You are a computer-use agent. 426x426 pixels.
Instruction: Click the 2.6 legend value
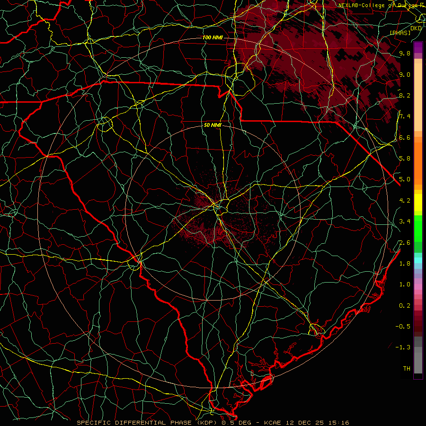[x=405, y=243]
